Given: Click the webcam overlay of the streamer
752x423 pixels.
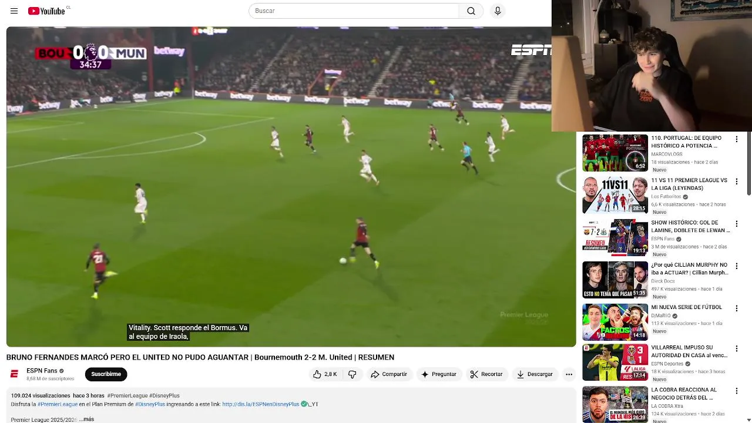Looking at the screenshot, I should tap(652, 65).
